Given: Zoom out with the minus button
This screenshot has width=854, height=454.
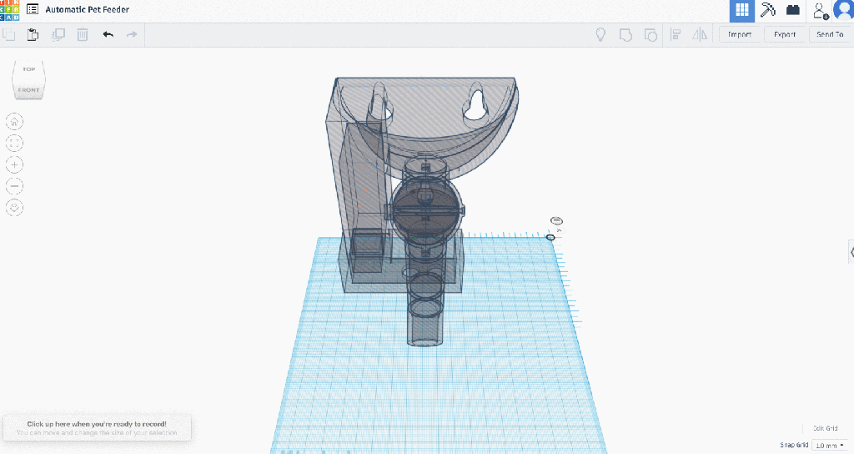Looking at the screenshot, I should pos(15,185).
